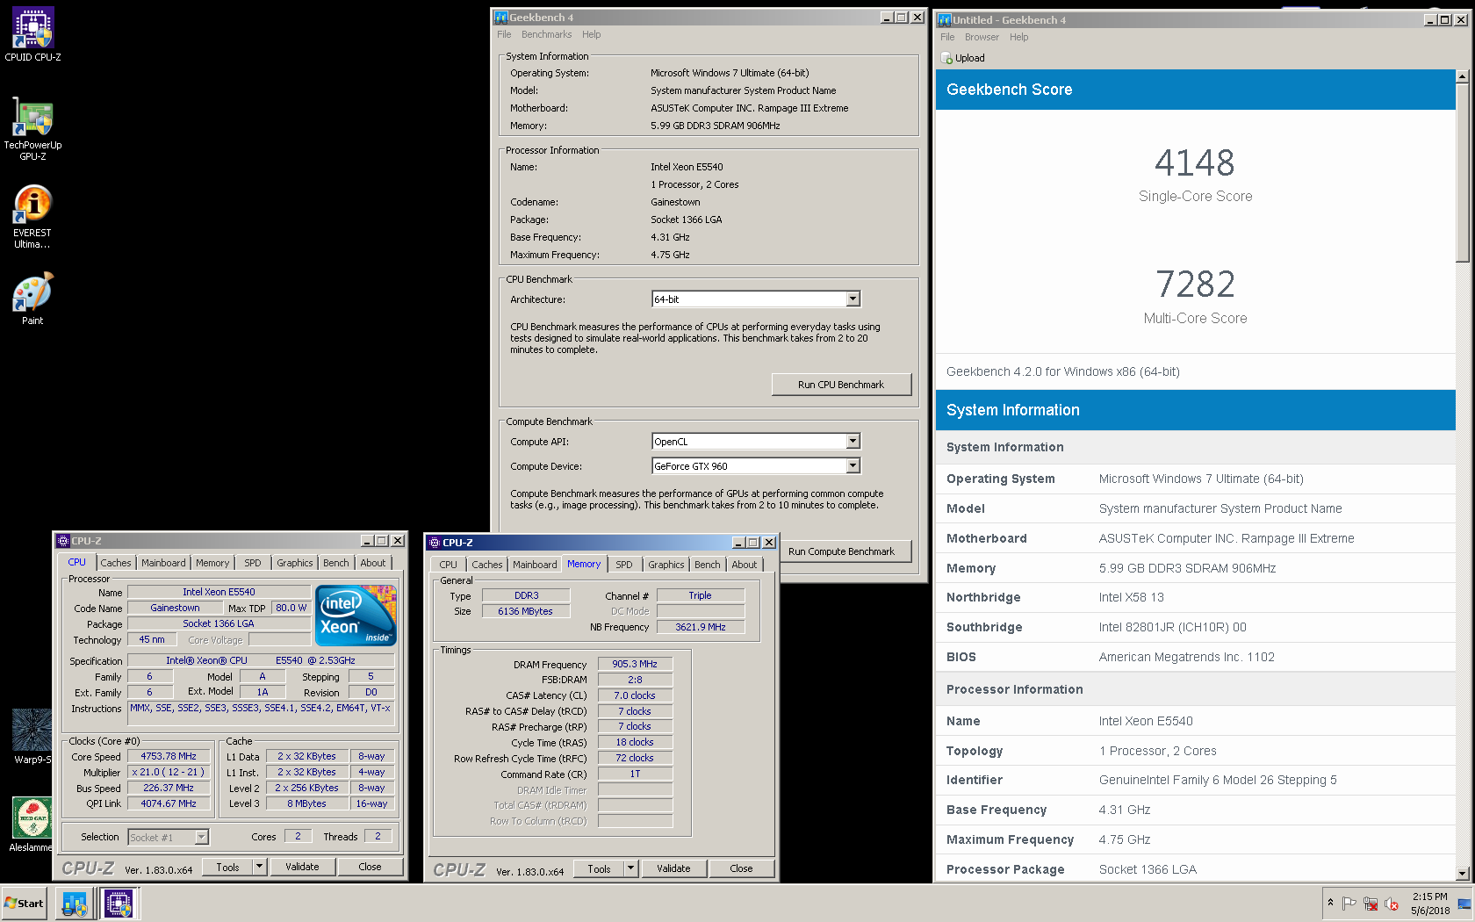Screen dimensions: 1475x922
Task: Open Help menu in the Geekbench results window
Action: pyautogui.click(x=1018, y=38)
